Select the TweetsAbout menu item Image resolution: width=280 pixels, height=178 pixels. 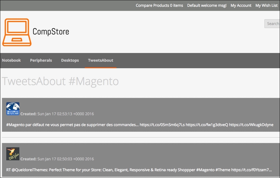click(x=101, y=60)
